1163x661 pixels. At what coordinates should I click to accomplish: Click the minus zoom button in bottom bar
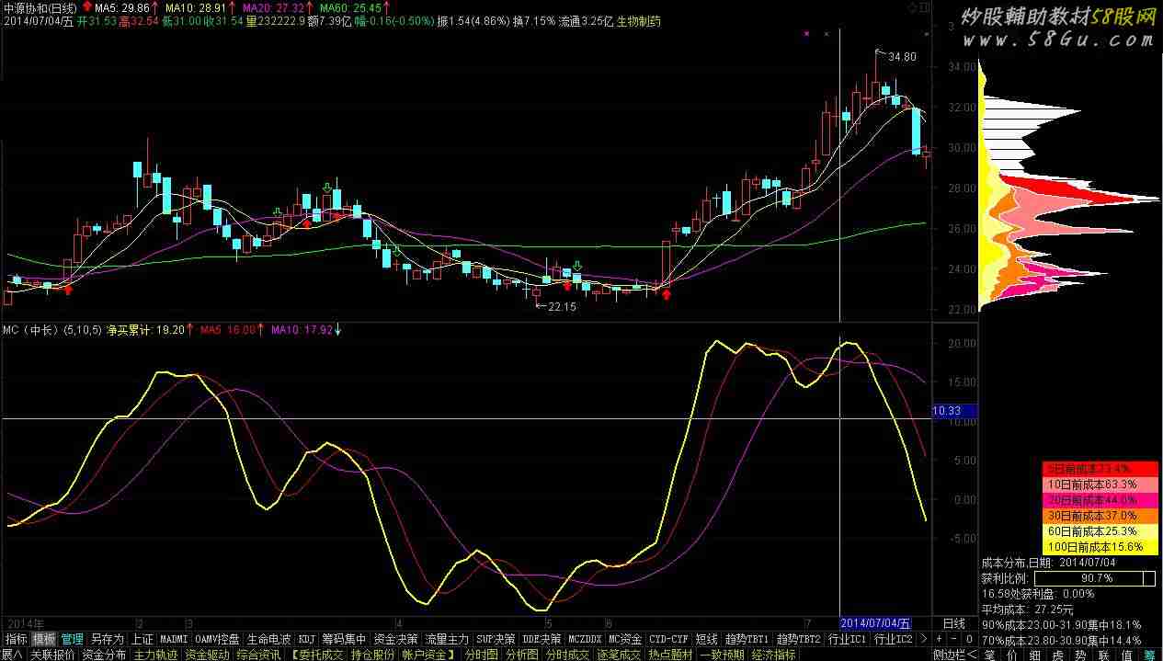tap(953, 639)
